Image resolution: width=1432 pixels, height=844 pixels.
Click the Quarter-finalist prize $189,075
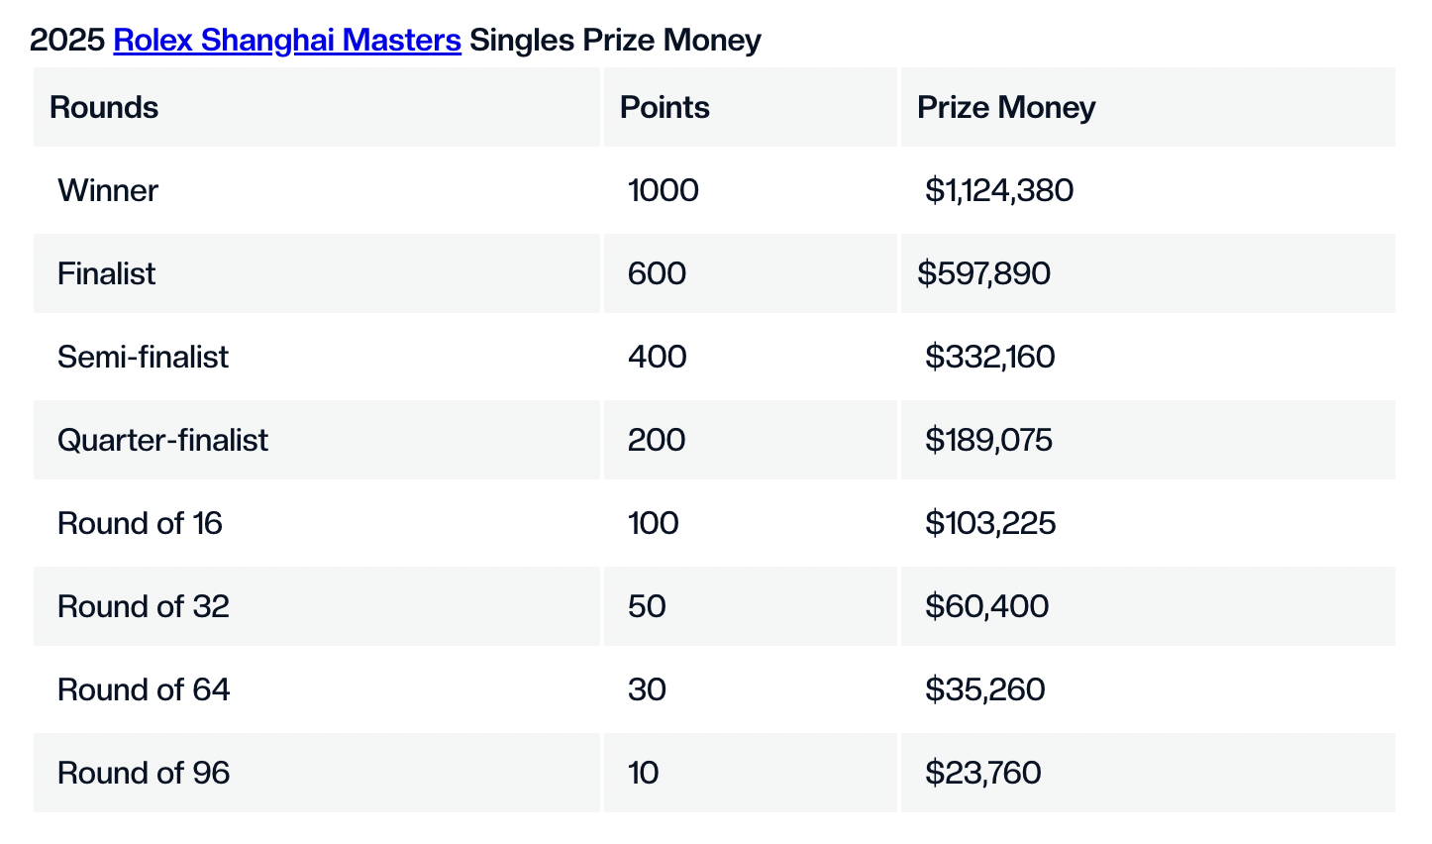pos(988,440)
